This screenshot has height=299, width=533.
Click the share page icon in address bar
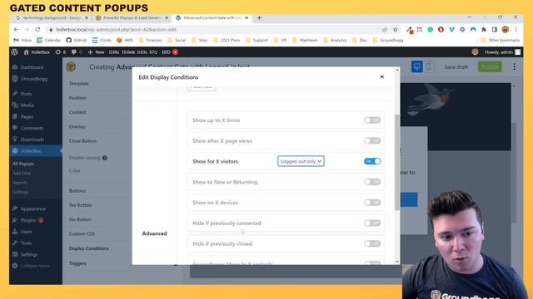(x=385, y=30)
